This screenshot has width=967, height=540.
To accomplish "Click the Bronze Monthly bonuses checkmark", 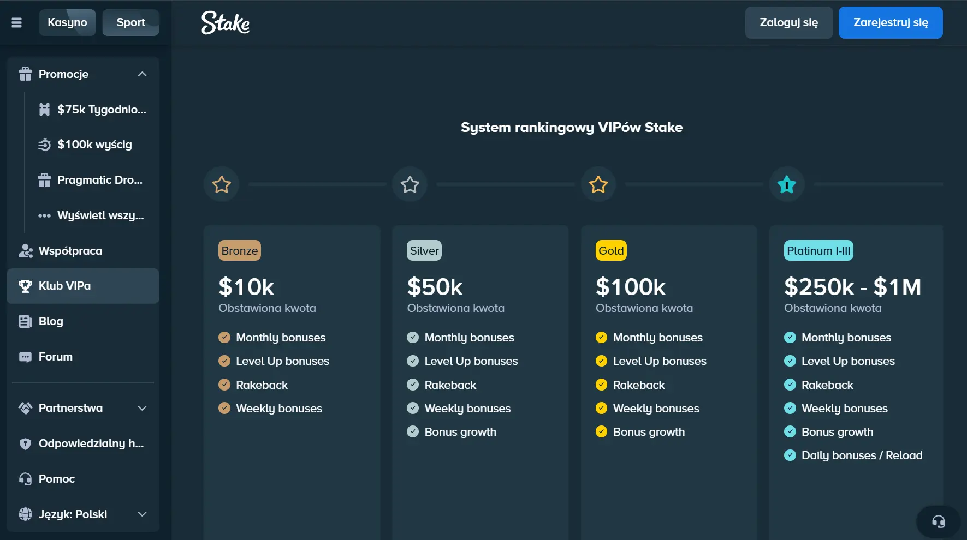I will (x=224, y=338).
